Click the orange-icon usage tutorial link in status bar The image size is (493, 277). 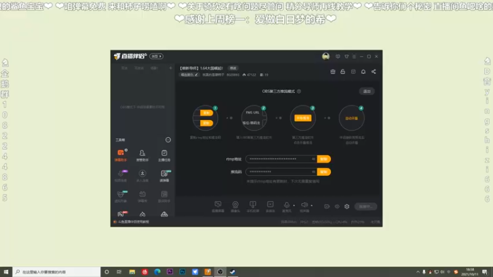[131, 222]
